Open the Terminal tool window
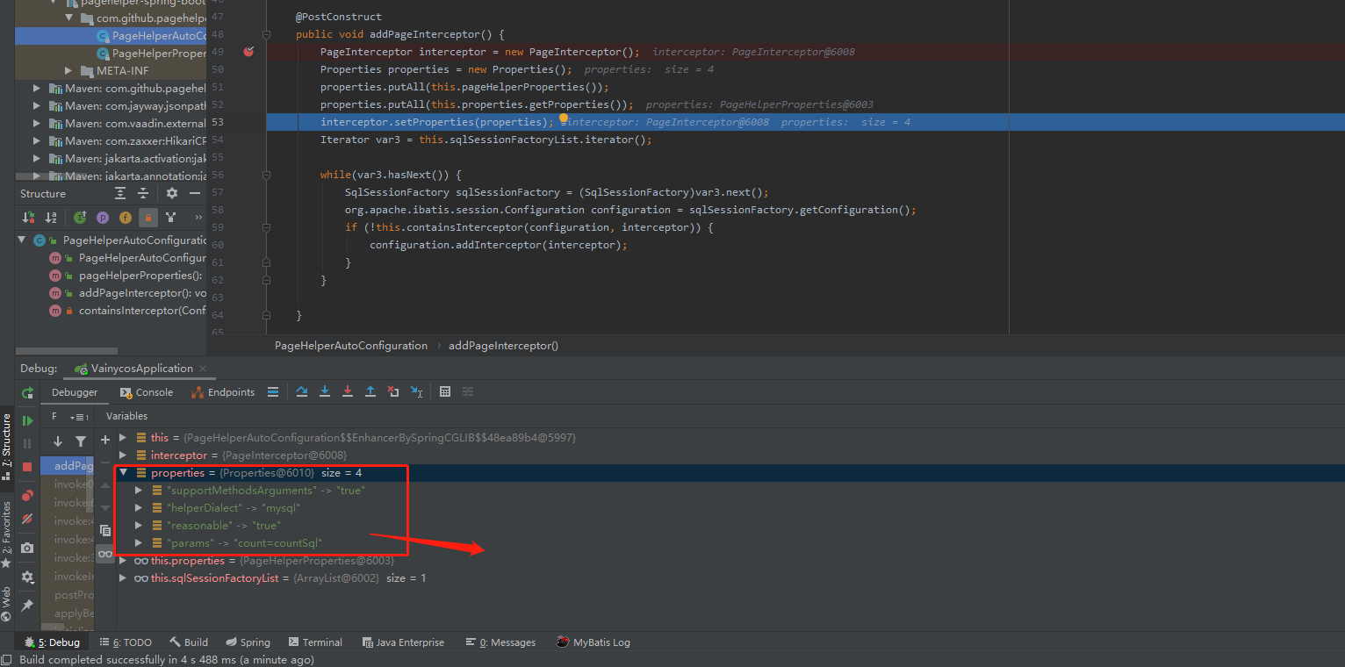 (x=316, y=642)
